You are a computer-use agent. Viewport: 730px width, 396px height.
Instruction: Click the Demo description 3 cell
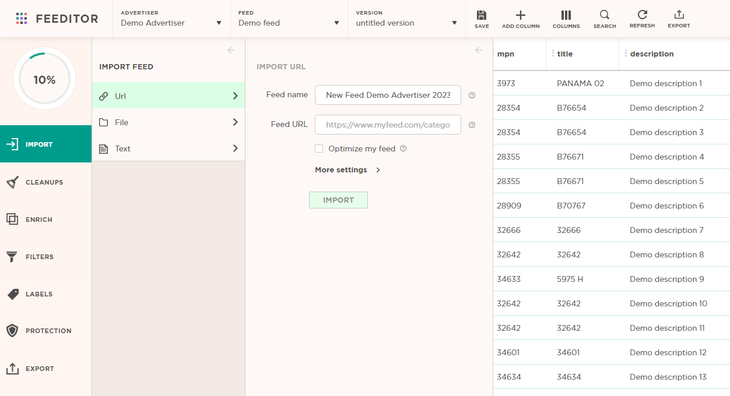(667, 132)
